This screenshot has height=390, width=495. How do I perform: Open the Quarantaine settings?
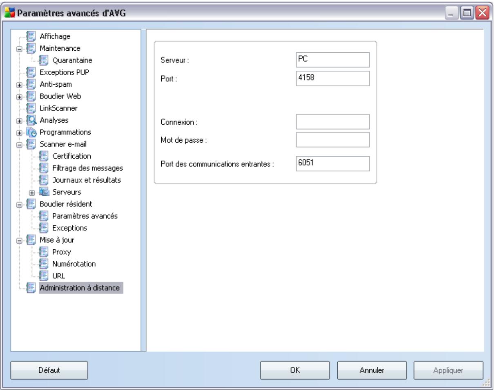pyautogui.click(x=72, y=60)
